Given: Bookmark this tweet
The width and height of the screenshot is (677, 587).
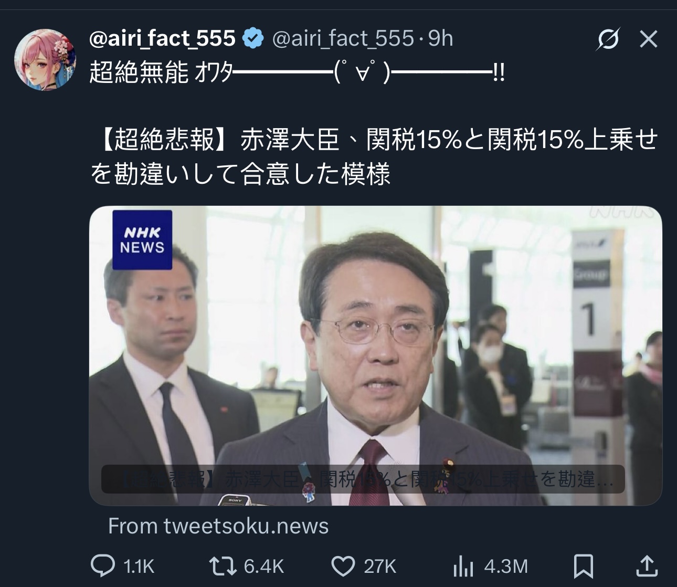Looking at the screenshot, I should [x=584, y=566].
